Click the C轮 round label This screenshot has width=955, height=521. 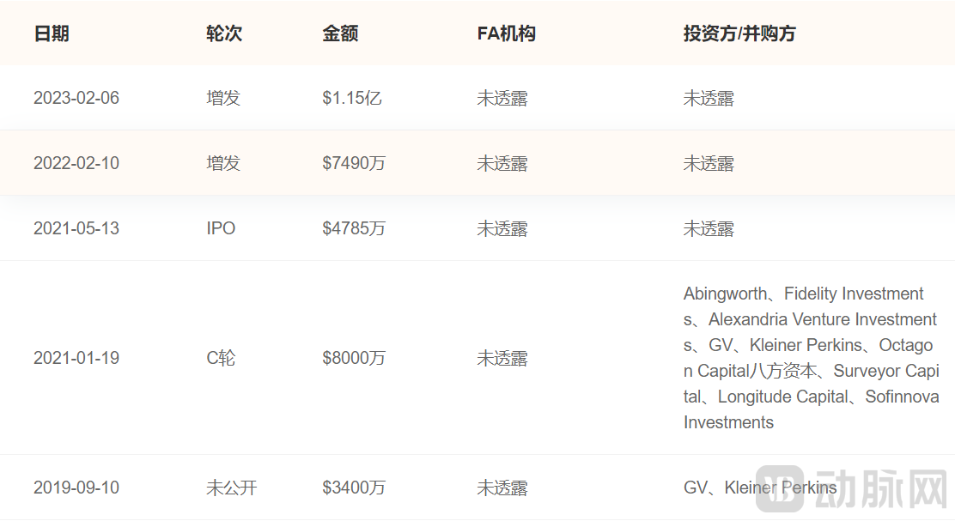click(222, 358)
